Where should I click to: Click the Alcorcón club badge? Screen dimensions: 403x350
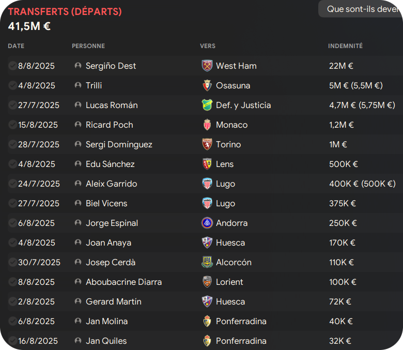207,262
